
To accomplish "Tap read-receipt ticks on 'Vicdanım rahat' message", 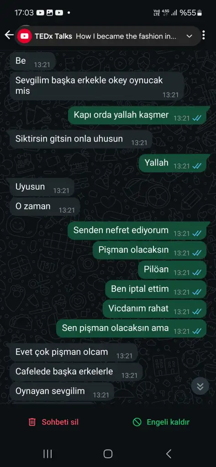I will click(x=197, y=312).
